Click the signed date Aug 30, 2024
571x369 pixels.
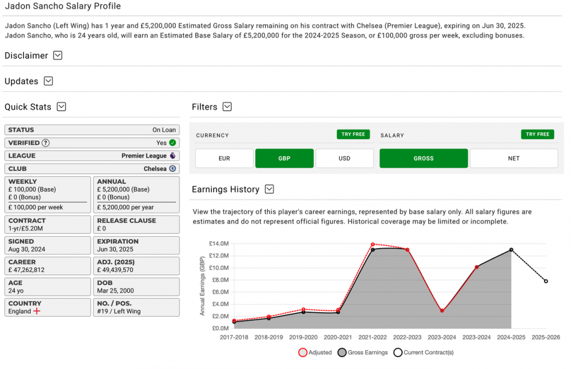[x=27, y=249]
